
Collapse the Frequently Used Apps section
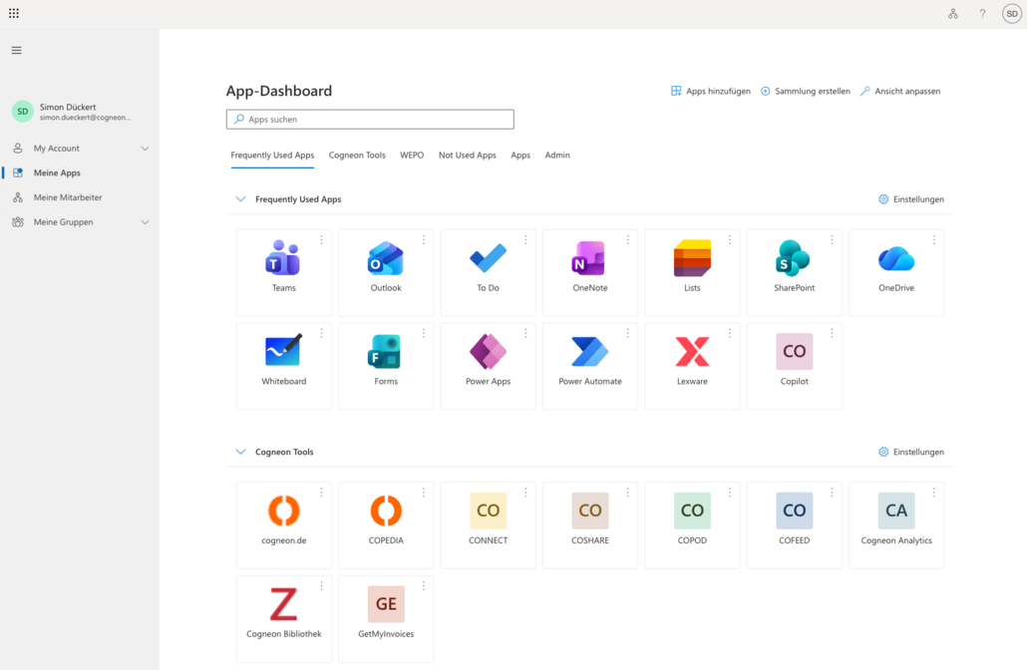tap(240, 199)
